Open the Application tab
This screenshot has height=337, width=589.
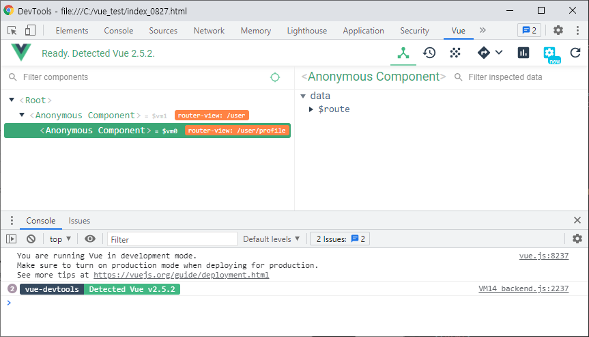[x=363, y=31]
